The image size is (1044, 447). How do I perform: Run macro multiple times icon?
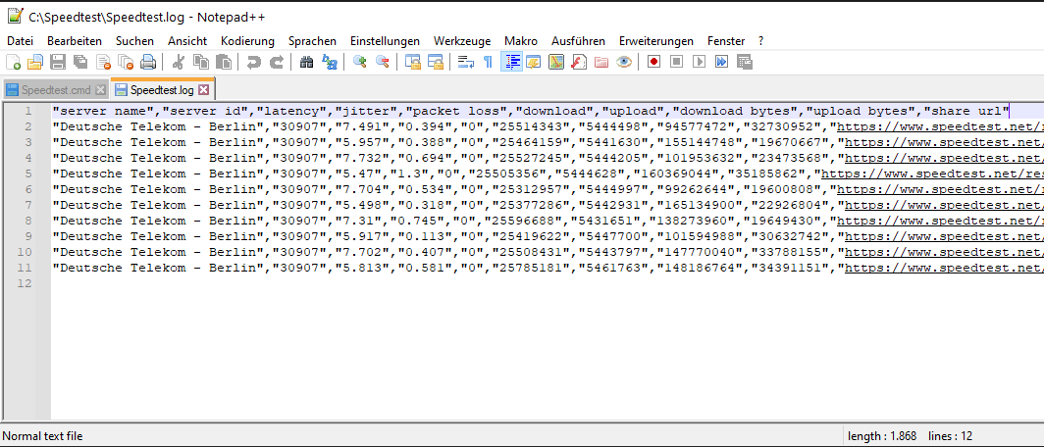pos(722,63)
